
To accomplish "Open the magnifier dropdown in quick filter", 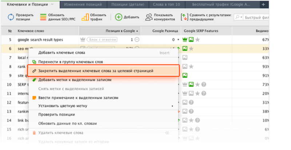I will (x=239, y=17).
